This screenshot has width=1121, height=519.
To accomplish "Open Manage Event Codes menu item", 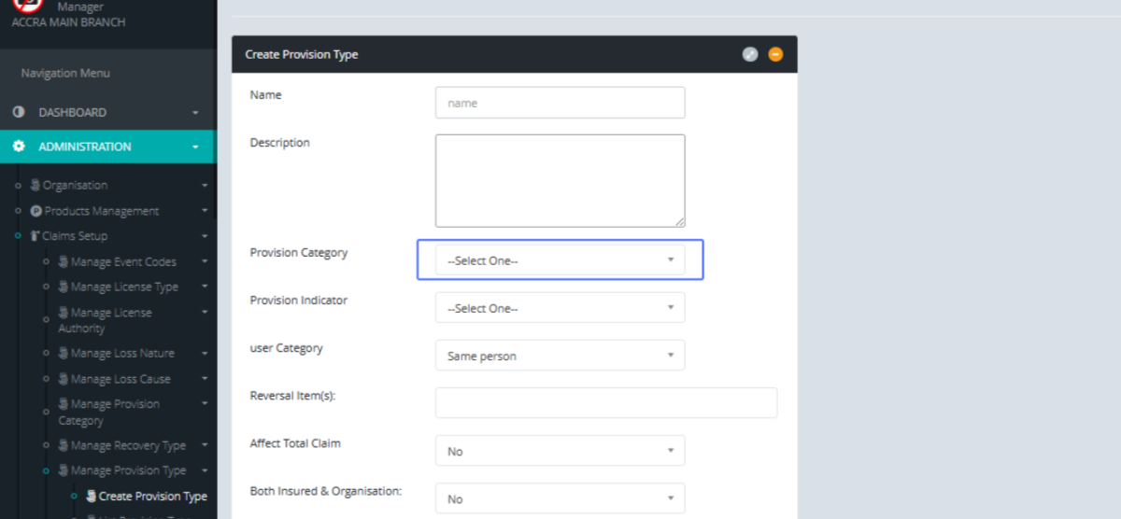I will click(123, 262).
